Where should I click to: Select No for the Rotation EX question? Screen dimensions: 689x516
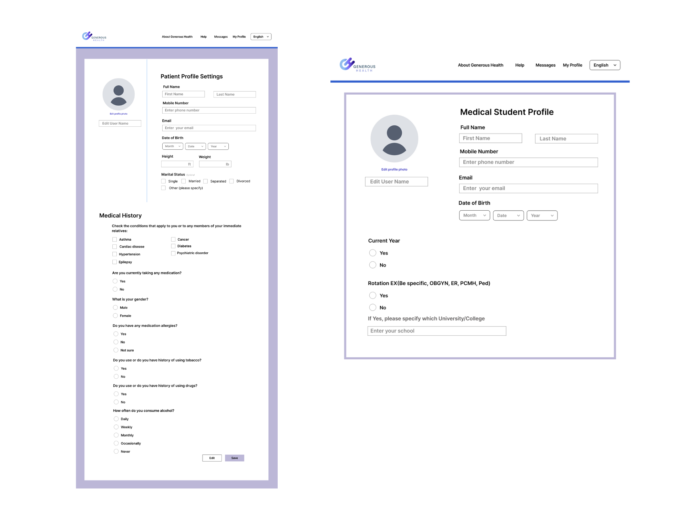[373, 307]
